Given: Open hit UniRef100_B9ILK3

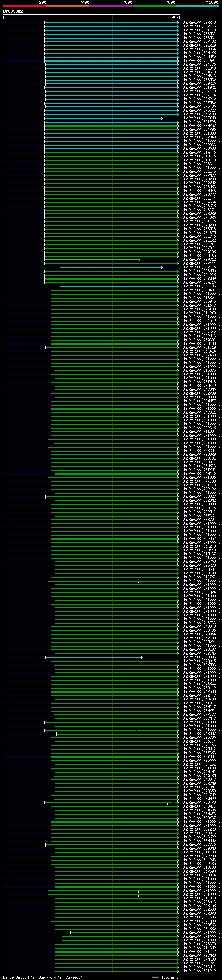Looking at the screenshot, I should (x=199, y=30).
